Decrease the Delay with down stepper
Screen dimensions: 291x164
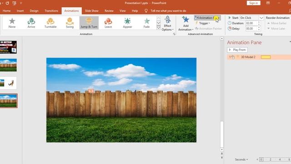tap(259, 30)
